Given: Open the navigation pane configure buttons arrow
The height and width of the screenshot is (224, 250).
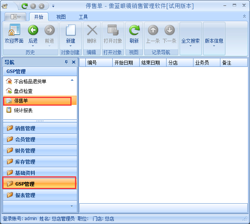Looking at the screenshot, I should click(x=72, y=206).
